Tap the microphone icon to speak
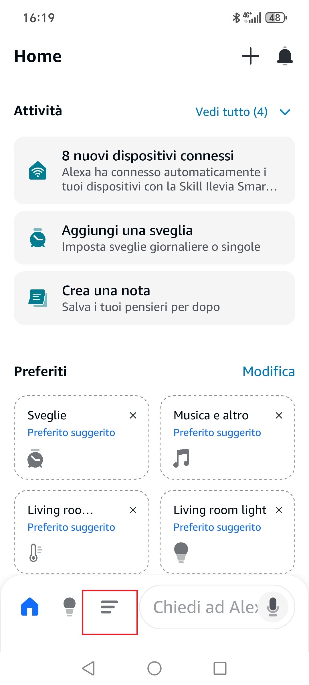Screen dimensions: 309x685 [273, 607]
